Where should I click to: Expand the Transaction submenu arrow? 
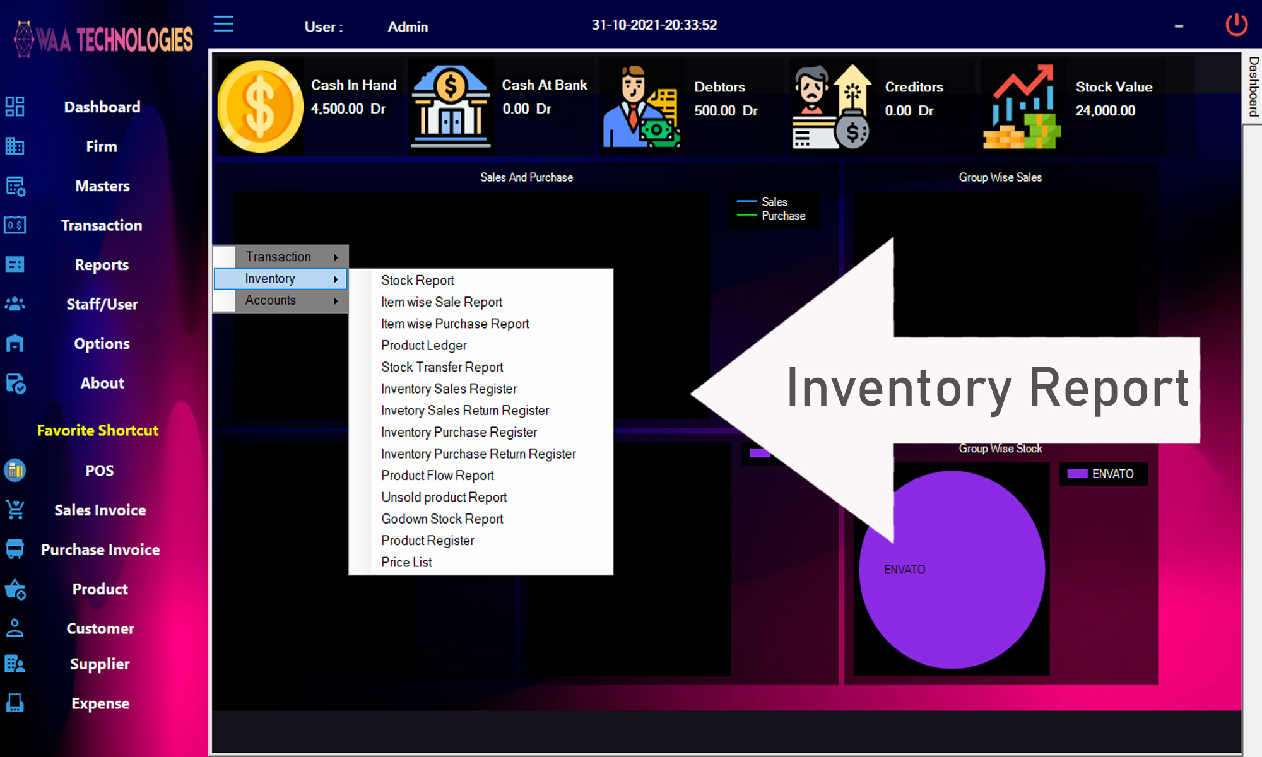[x=336, y=257]
